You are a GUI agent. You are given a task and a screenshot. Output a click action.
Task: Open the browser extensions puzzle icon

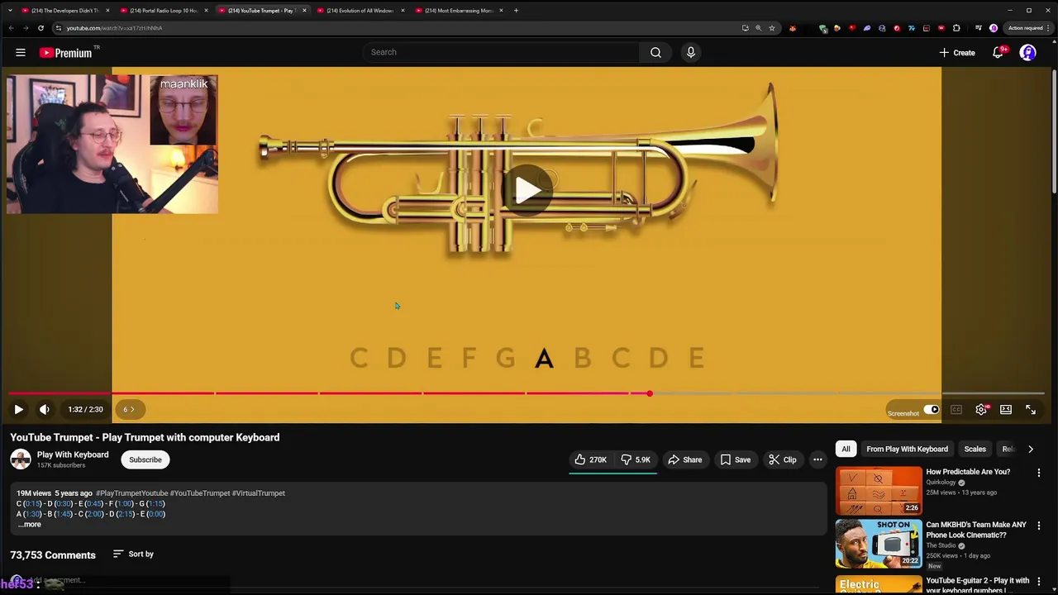point(956,28)
